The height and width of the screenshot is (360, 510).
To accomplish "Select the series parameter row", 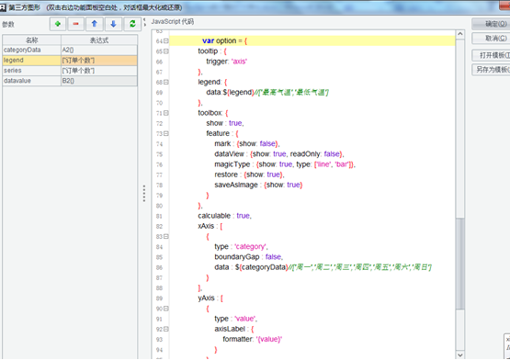I will pyautogui.click(x=70, y=71).
